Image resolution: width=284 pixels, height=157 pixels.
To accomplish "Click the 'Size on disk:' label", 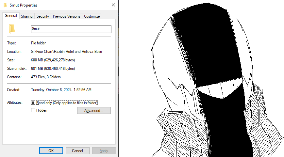I will click(17, 69).
